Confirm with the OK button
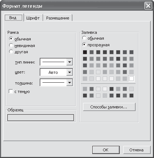Viewport: 154px width, 158px height. [106, 150]
